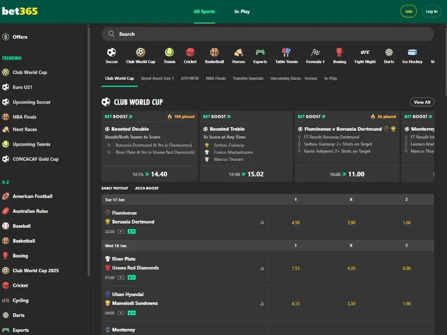
Task: Select odds 4.50 for Fluminense win
Action: (x=296, y=223)
